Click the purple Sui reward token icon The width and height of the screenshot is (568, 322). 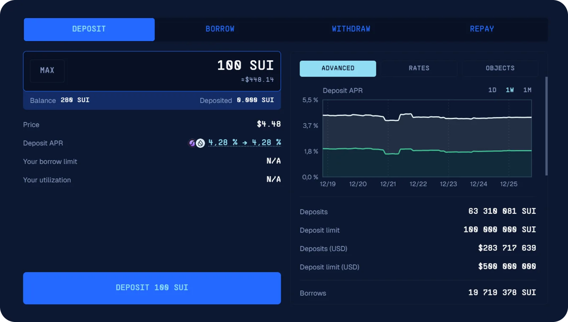click(192, 143)
